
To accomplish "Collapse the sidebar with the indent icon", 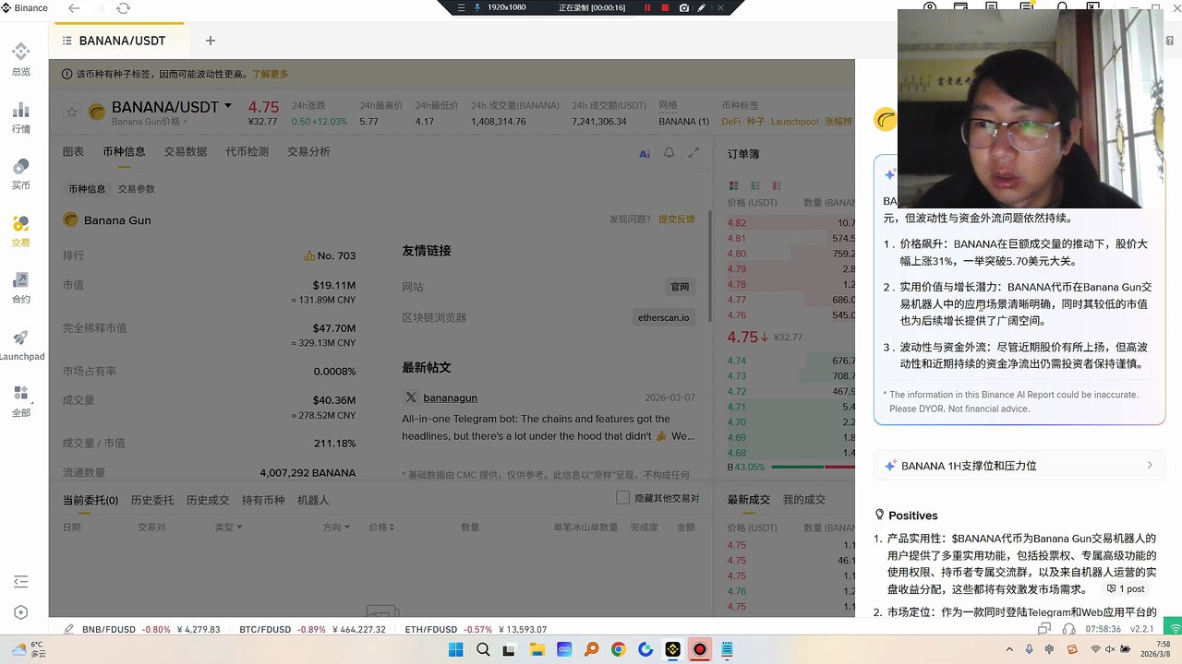I will point(20,581).
